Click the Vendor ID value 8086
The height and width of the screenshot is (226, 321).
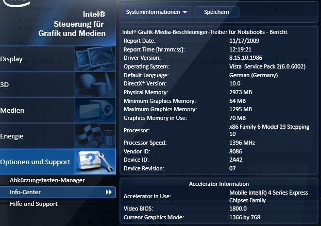235,151
